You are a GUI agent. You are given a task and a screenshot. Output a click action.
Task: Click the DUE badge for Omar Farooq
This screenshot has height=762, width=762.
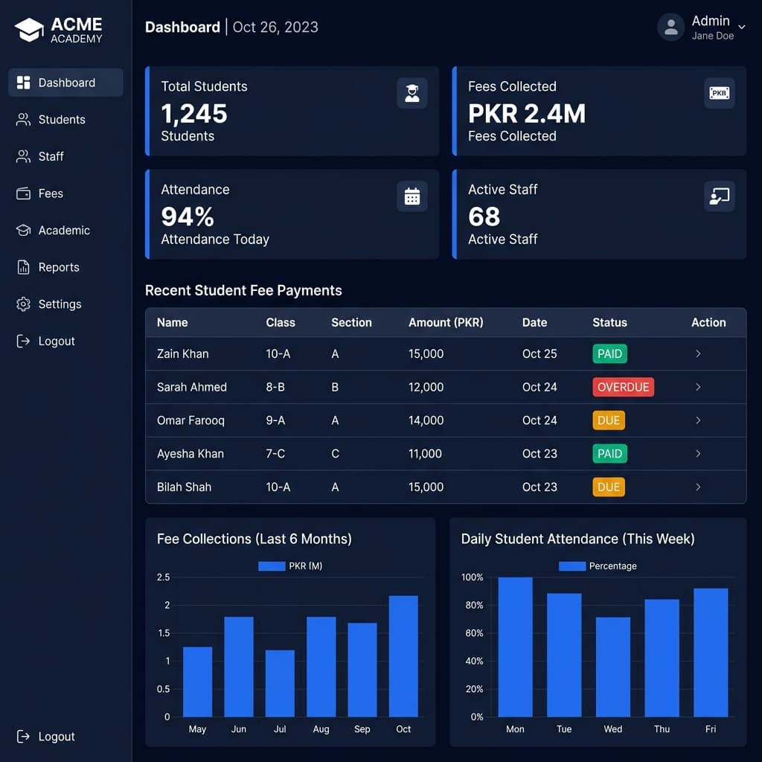click(x=609, y=420)
